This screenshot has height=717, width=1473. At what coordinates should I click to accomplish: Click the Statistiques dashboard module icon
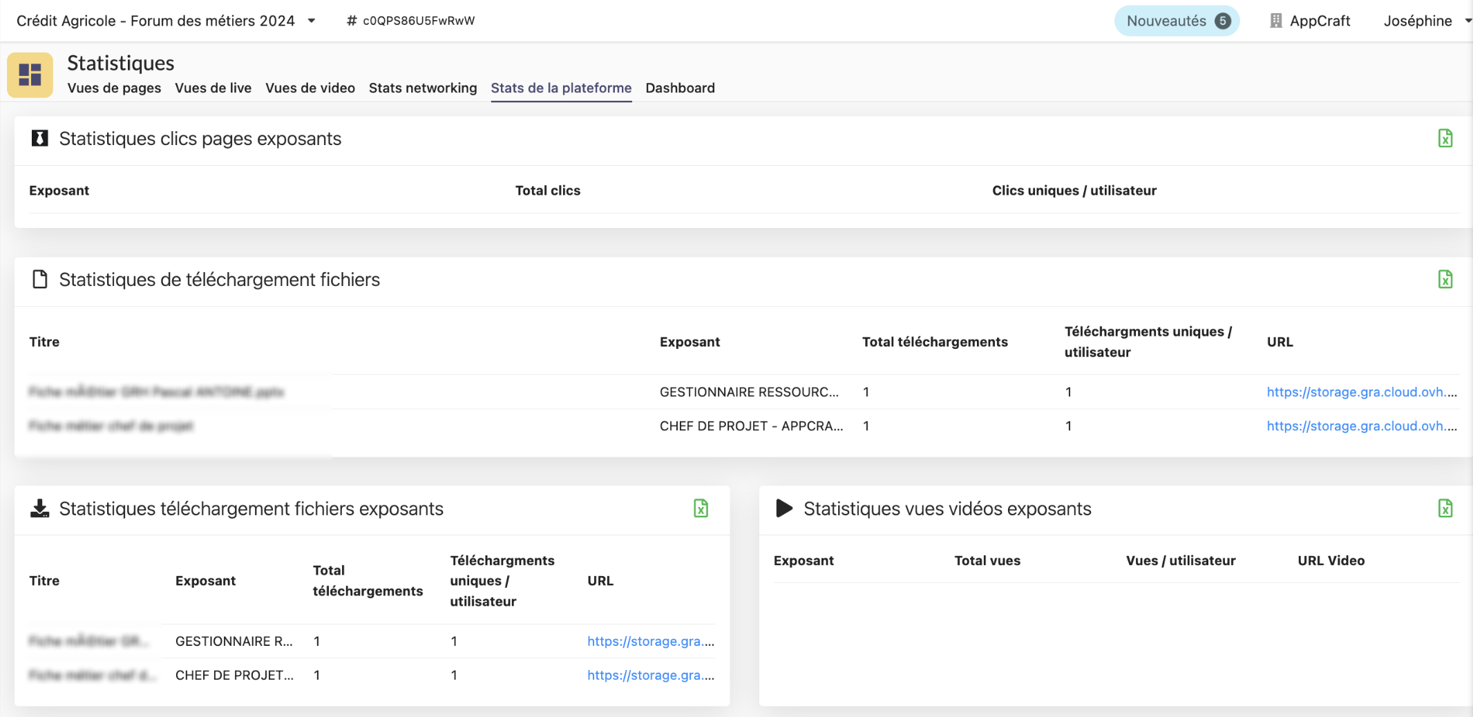(x=30, y=75)
